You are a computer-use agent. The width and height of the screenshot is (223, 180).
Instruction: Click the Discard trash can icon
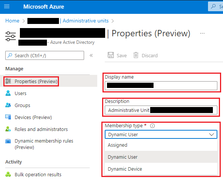(136, 55)
